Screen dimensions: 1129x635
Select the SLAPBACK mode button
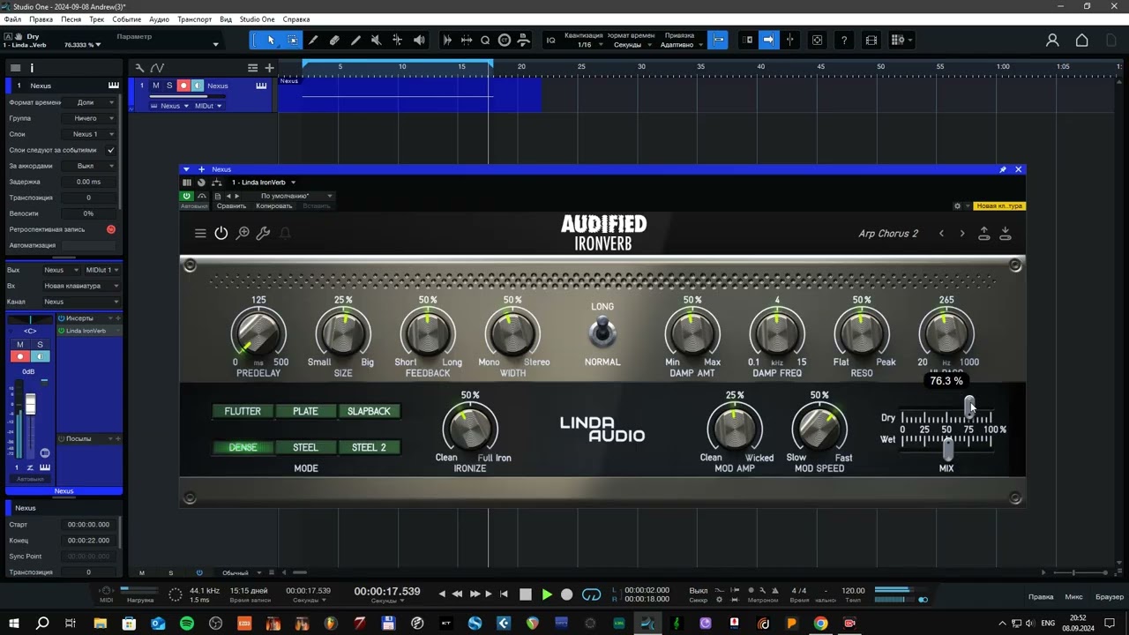click(x=369, y=412)
